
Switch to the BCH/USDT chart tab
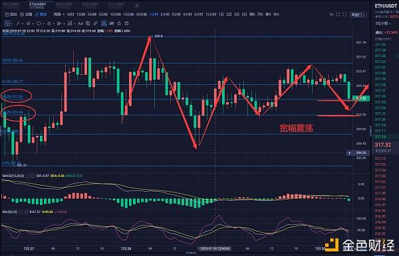pyautogui.click(x=64, y=5)
